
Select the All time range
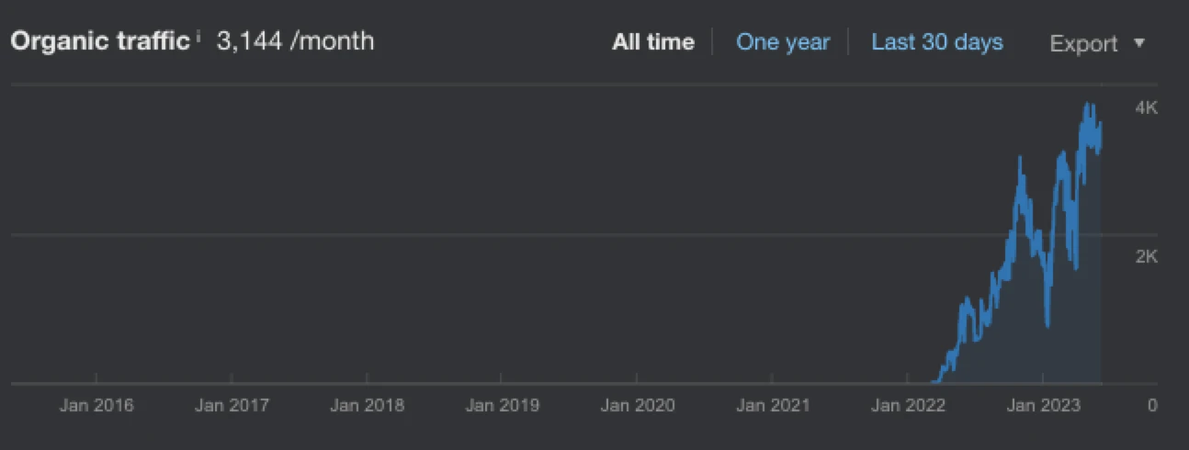653,42
